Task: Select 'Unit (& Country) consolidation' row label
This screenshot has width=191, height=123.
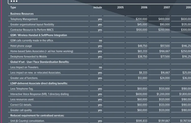Action: [x=28, y=121]
